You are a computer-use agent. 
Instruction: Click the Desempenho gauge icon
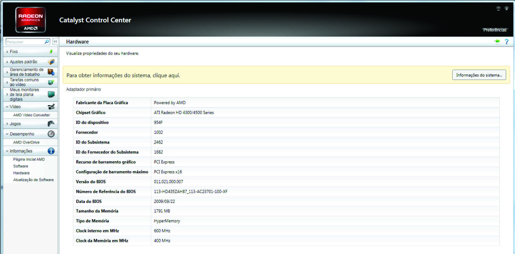(x=51, y=134)
